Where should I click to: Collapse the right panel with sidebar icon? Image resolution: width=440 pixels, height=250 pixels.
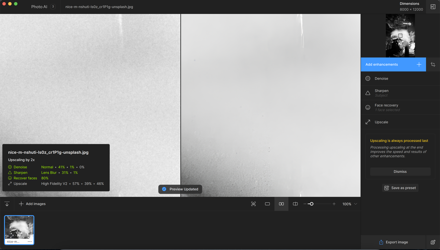433,7
